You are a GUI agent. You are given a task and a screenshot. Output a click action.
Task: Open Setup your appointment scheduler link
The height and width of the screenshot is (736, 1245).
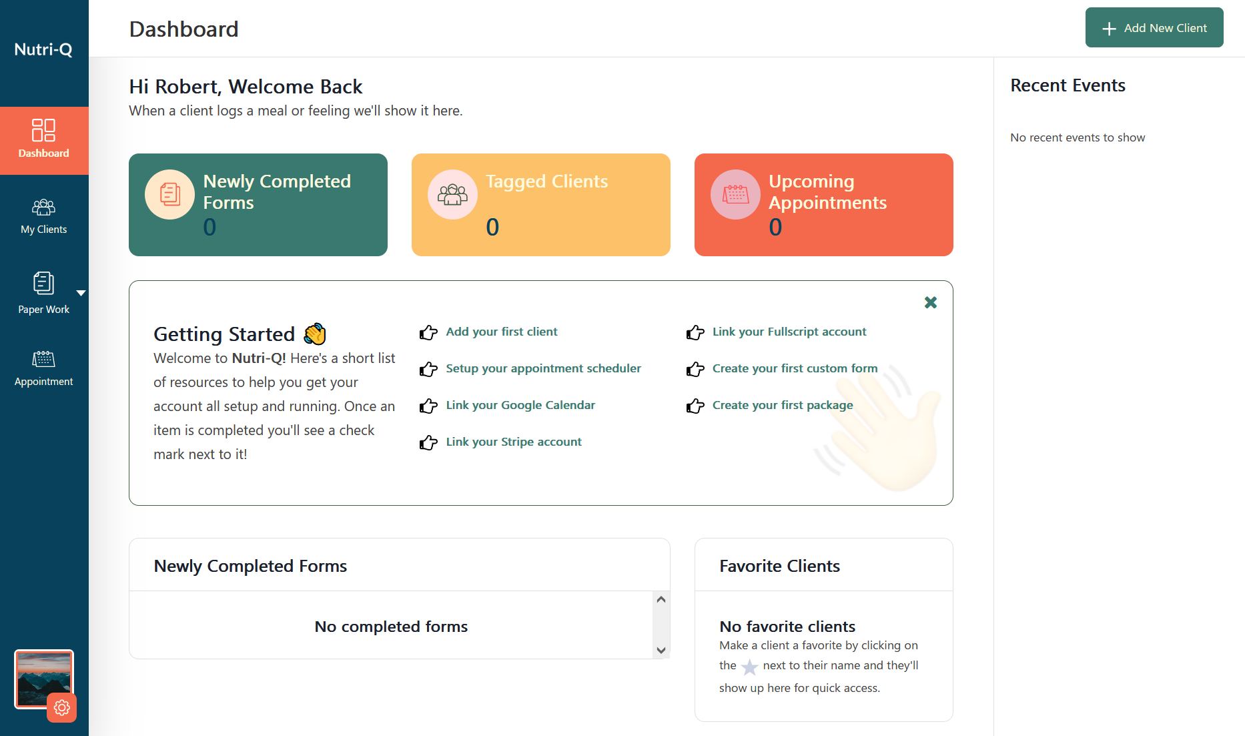pyautogui.click(x=543, y=368)
